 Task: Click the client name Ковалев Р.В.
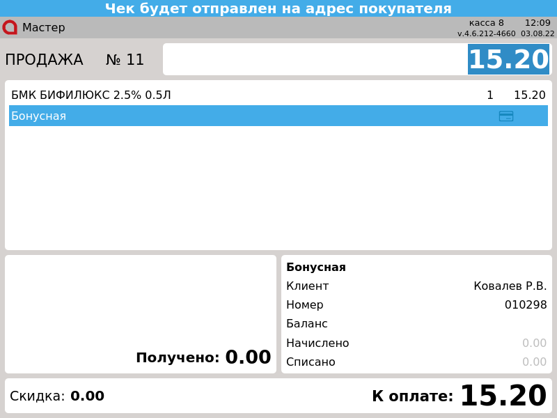(x=510, y=286)
